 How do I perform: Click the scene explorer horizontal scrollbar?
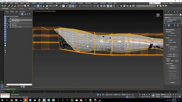click(19, 84)
